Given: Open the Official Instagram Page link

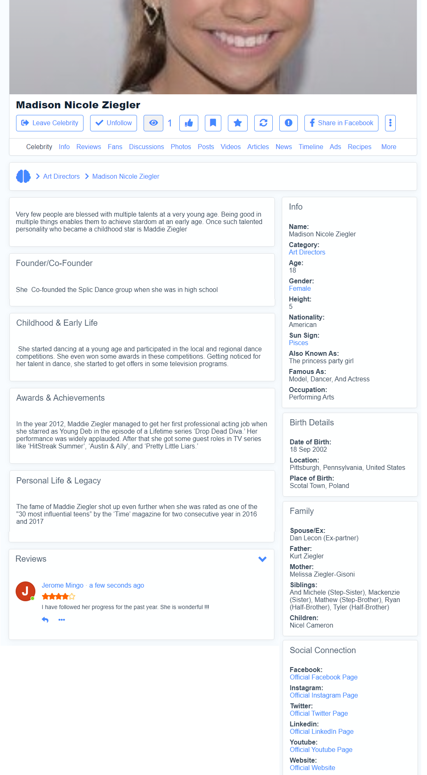Looking at the screenshot, I should [x=324, y=696].
